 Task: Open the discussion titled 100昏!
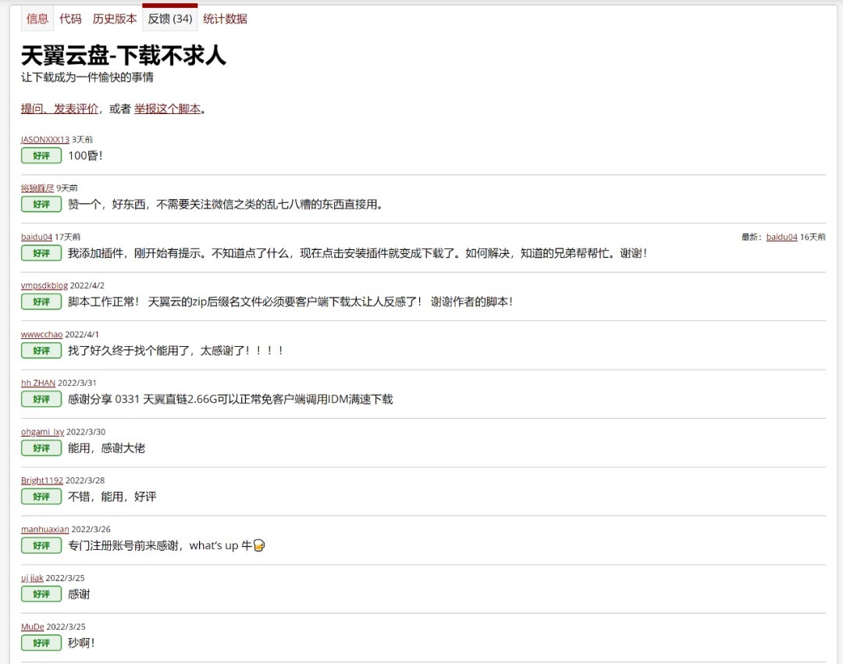coord(85,155)
